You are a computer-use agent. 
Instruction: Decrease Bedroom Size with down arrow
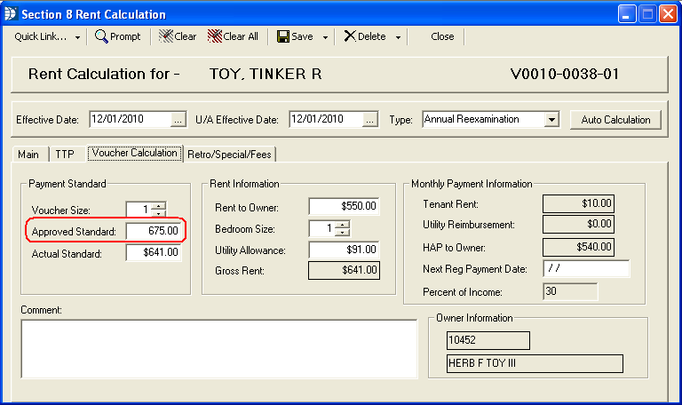point(343,232)
